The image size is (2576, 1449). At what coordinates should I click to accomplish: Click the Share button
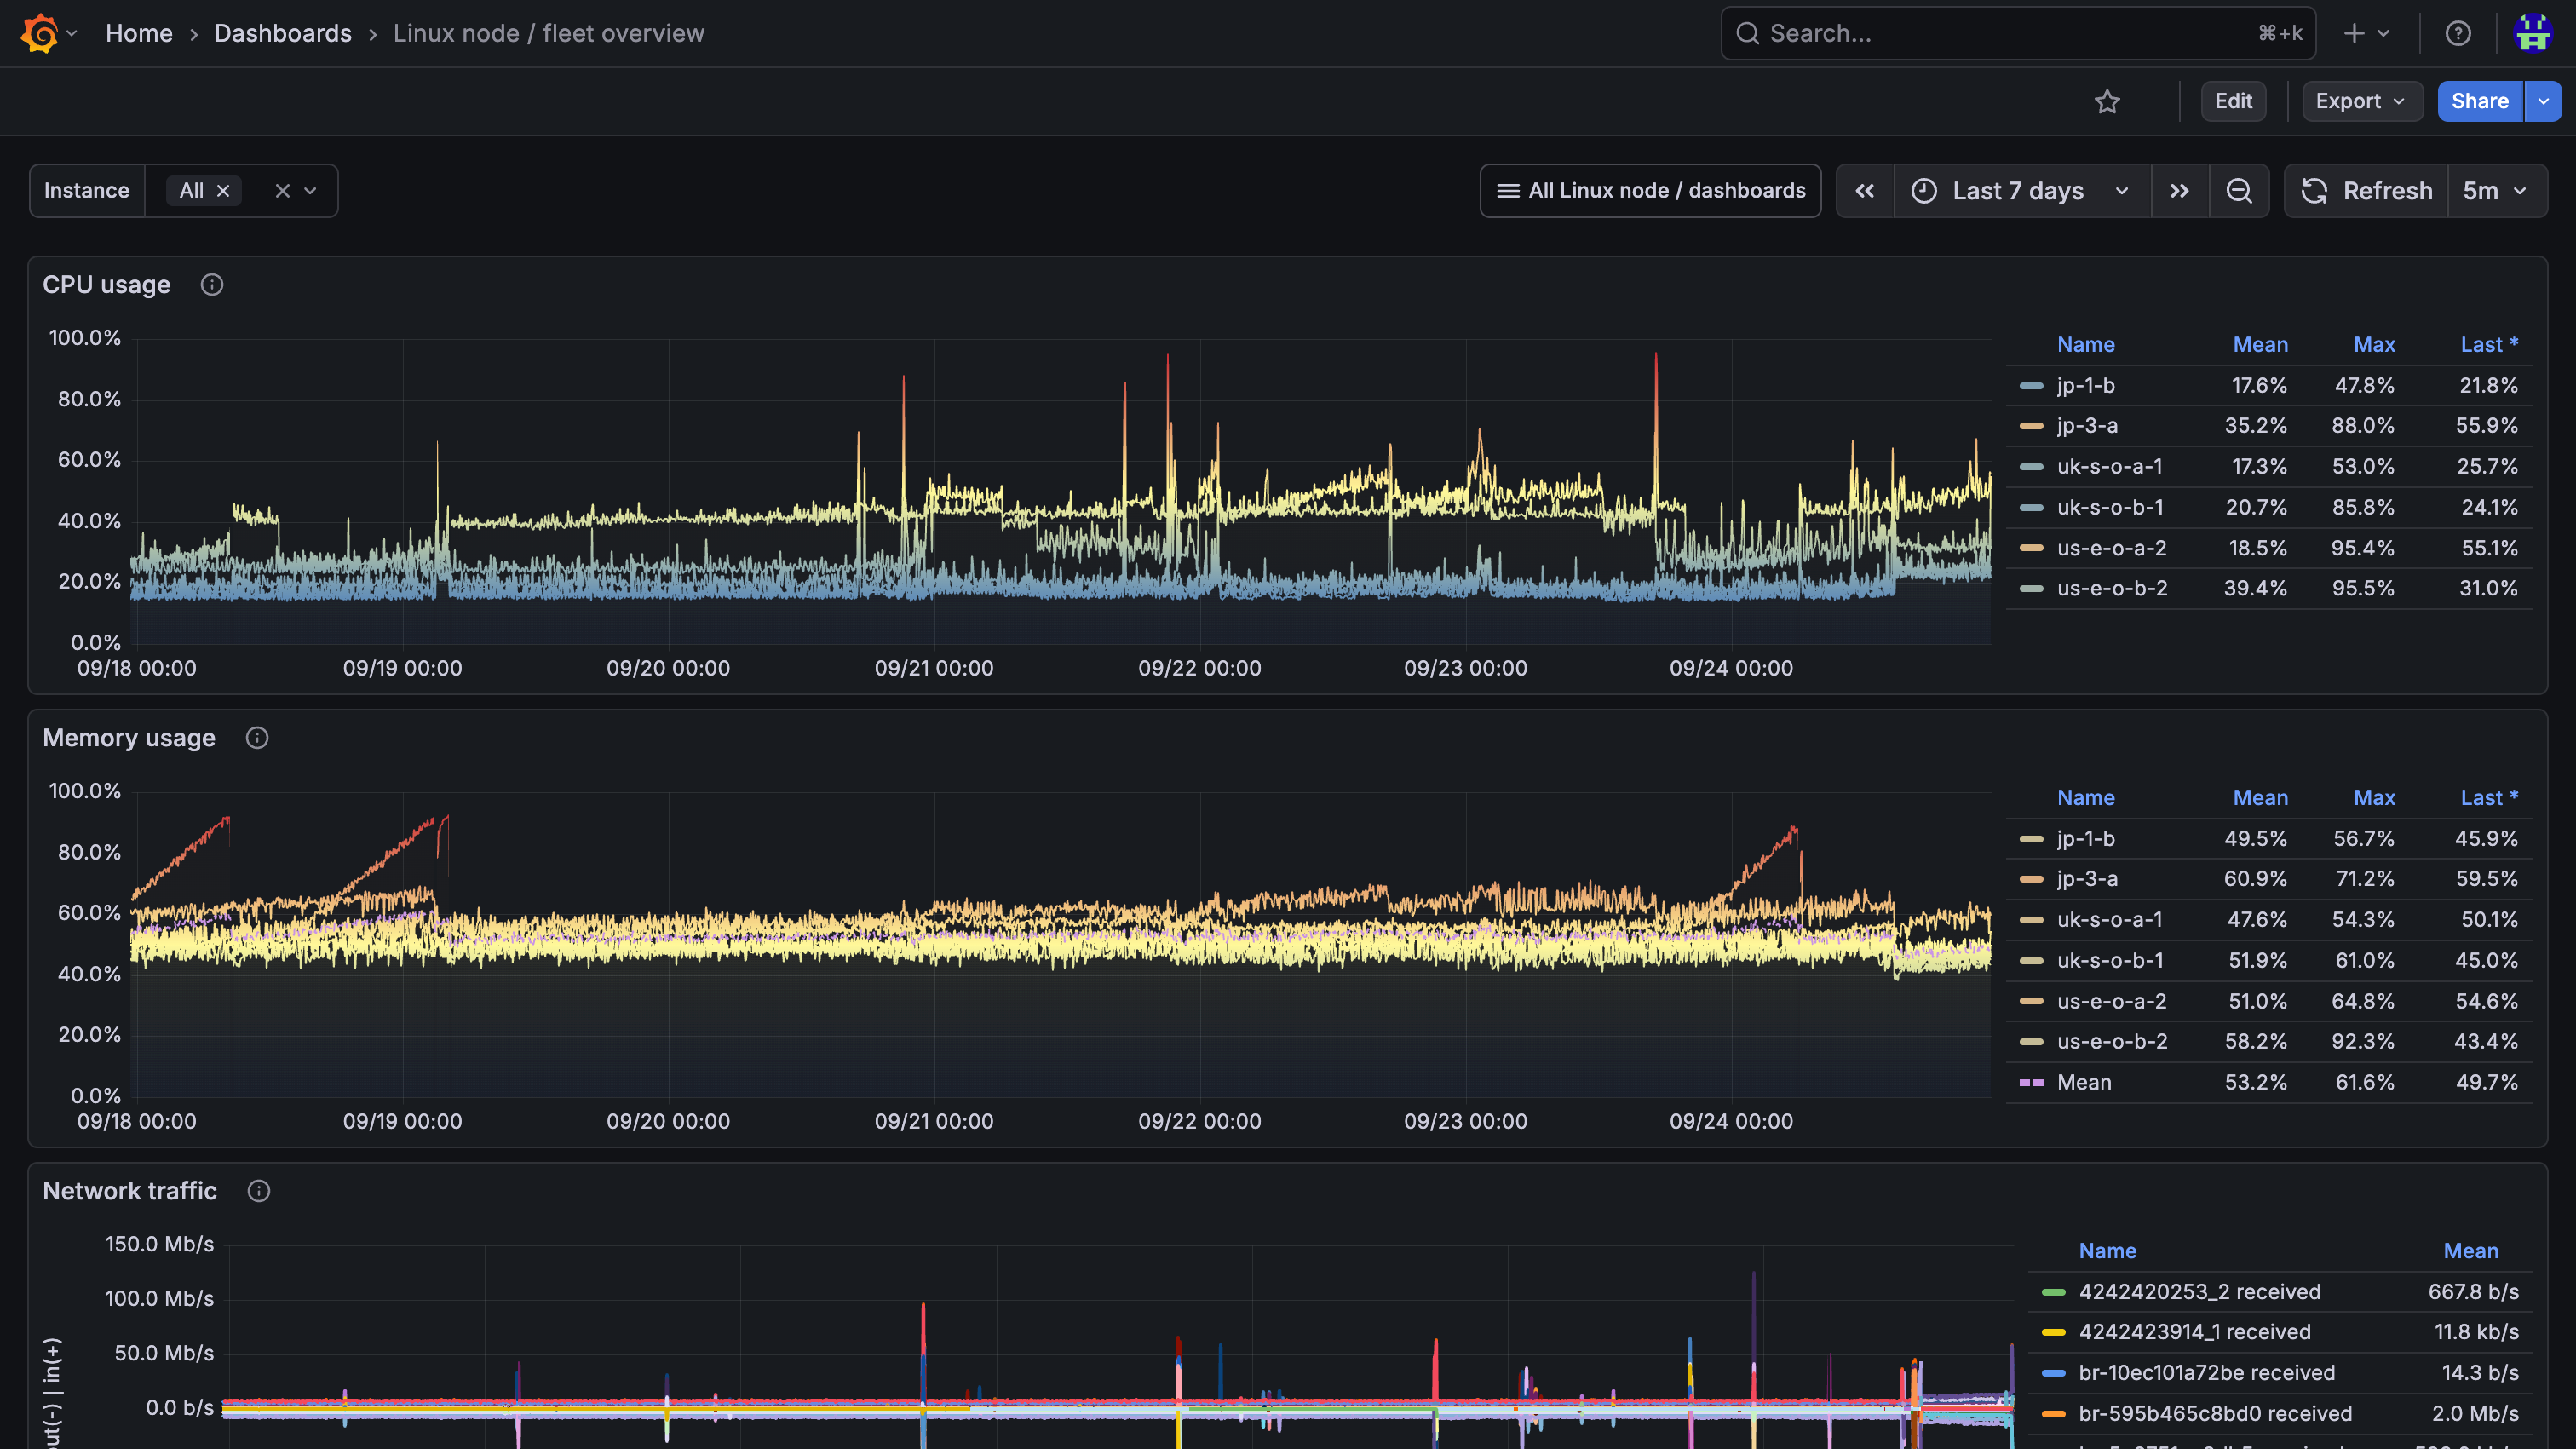[x=2480, y=101]
